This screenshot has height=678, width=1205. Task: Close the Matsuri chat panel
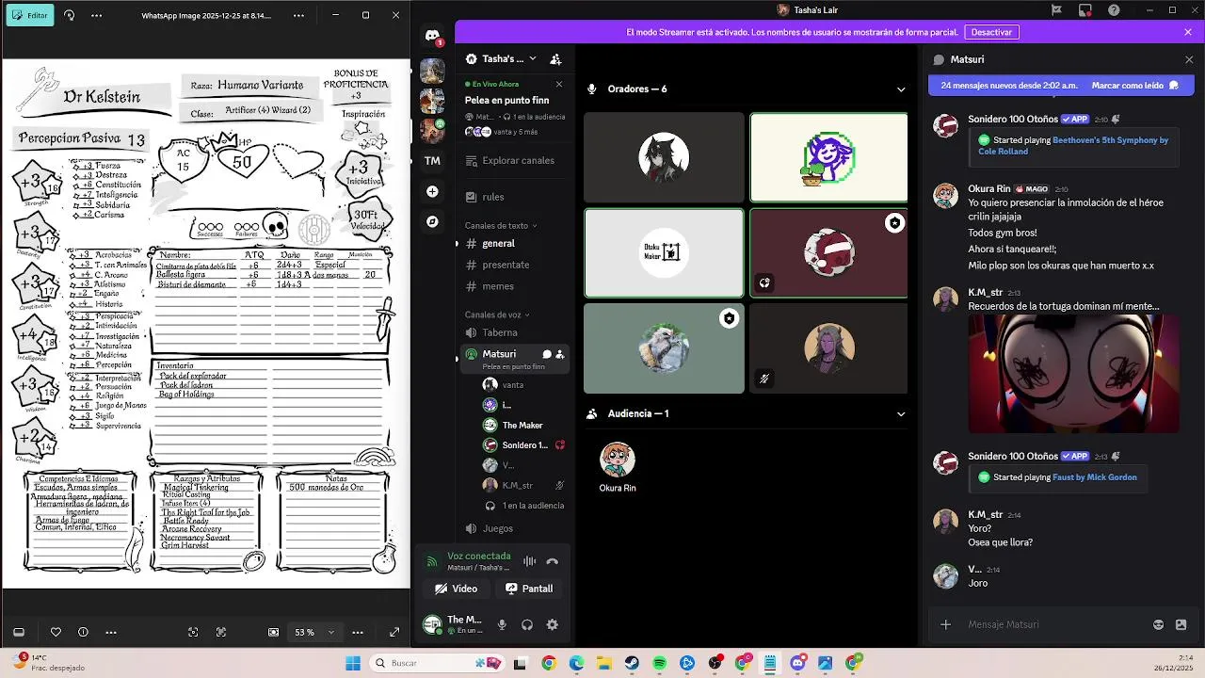pyautogui.click(x=1189, y=59)
